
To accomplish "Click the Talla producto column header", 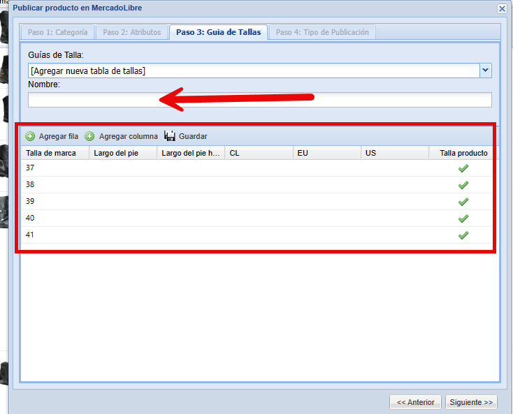I will tap(463, 153).
